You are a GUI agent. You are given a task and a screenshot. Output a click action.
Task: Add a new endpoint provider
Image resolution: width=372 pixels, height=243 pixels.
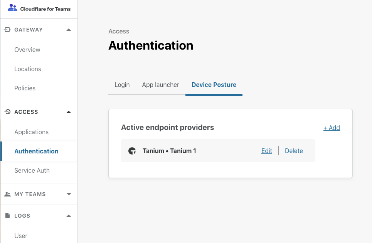coord(332,128)
